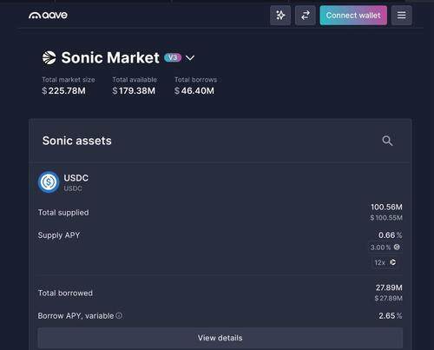Click the 3.00% incentive badge
The width and height of the screenshot is (434, 350).
point(385,248)
